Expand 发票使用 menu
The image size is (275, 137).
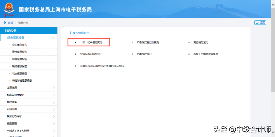pyautogui.click(x=29, y=88)
